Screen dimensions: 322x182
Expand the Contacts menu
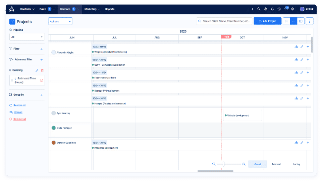coord(27,9)
